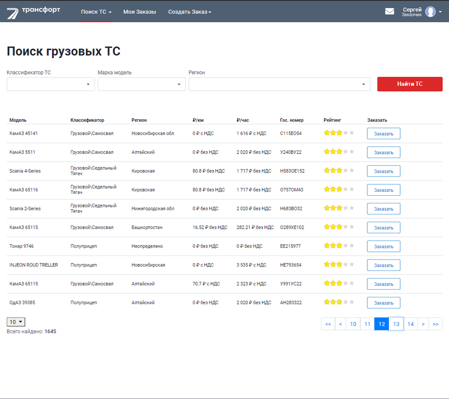Expand the Создать Заказ menu
The width and height of the screenshot is (449, 399).
tap(190, 12)
